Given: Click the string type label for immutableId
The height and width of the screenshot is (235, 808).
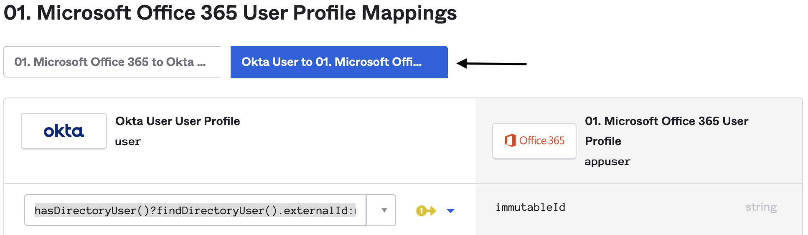Looking at the screenshot, I should (761, 207).
